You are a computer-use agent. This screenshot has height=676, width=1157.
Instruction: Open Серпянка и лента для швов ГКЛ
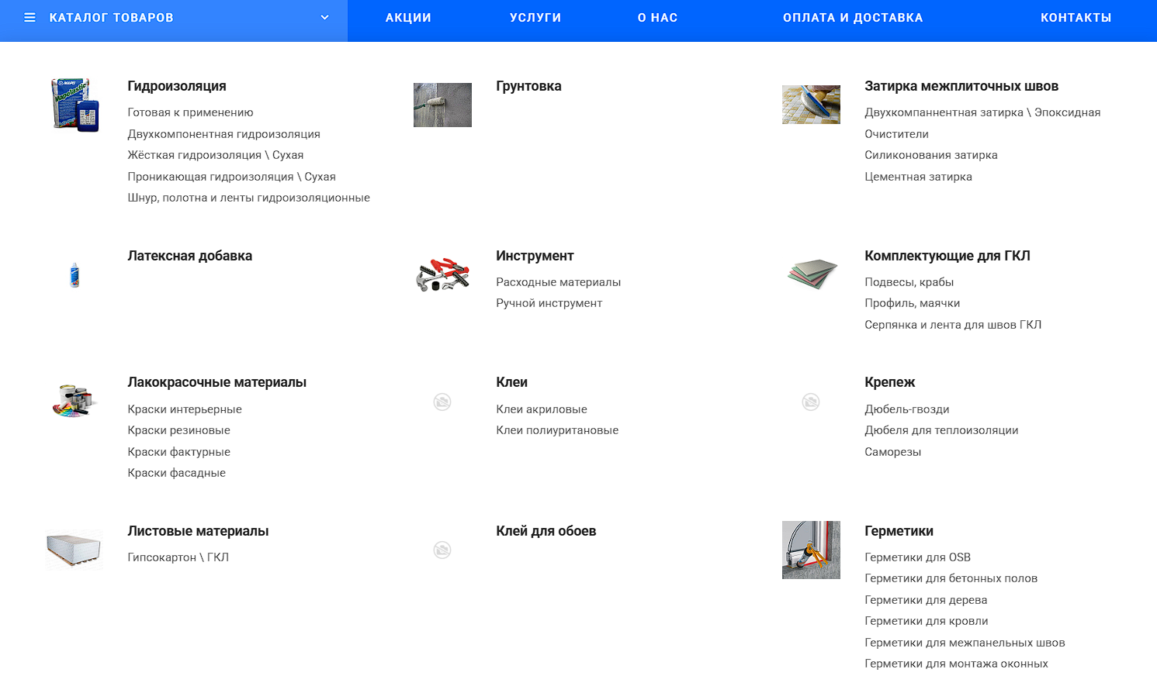point(953,325)
